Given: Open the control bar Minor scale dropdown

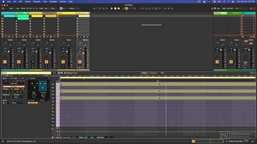Looking at the screenshot, I should (x=74, y=8).
